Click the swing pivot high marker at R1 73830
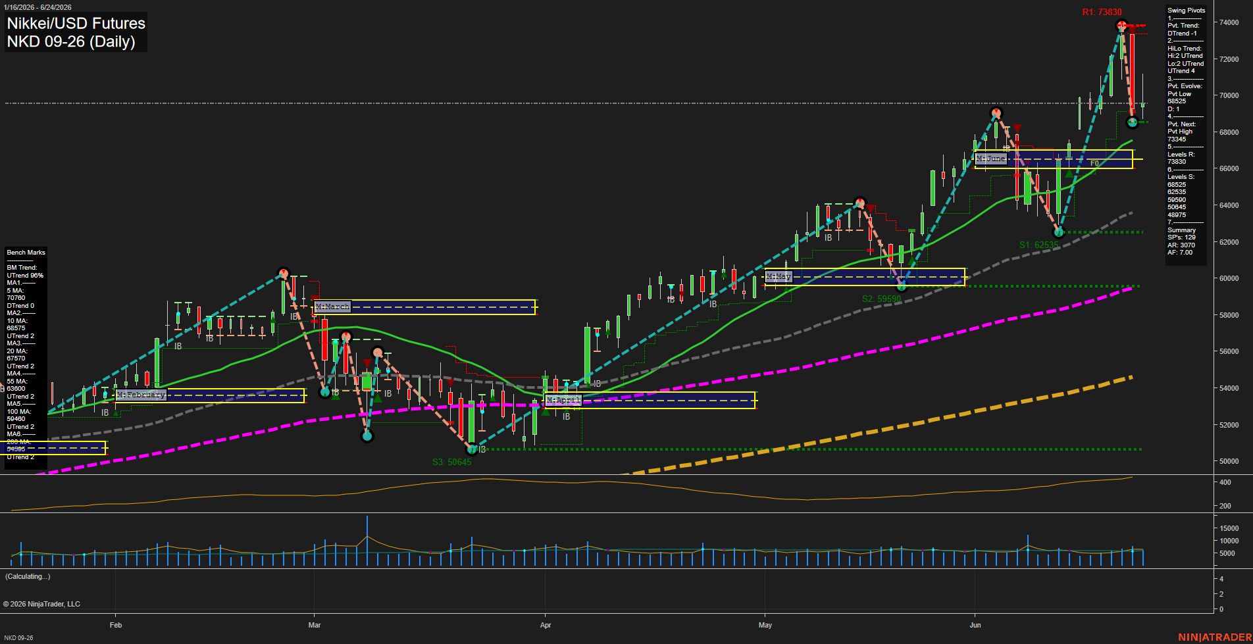The image size is (1253, 644). [x=1122, y=26]
